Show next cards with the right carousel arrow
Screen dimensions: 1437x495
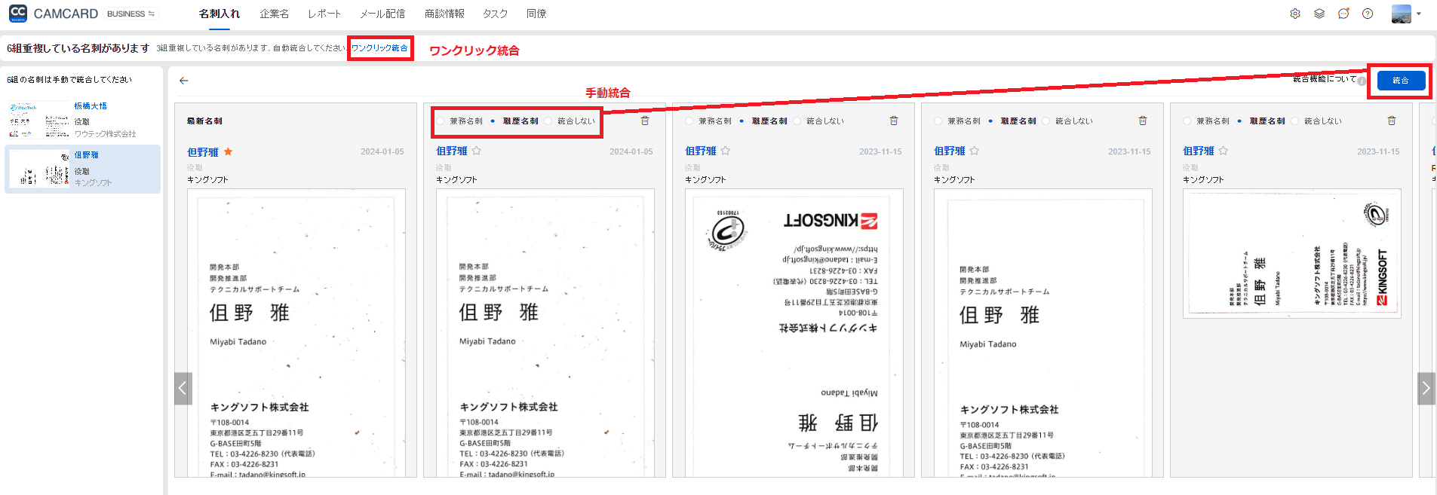[x=1426, y=389]
